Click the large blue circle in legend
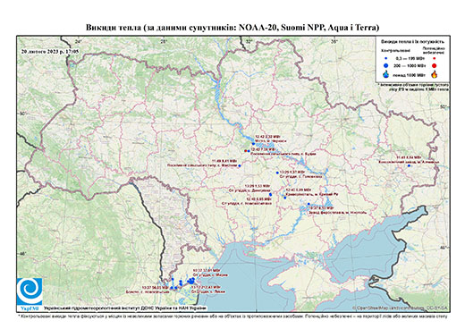Screen dimensions: 465x329 click(386, 65)
